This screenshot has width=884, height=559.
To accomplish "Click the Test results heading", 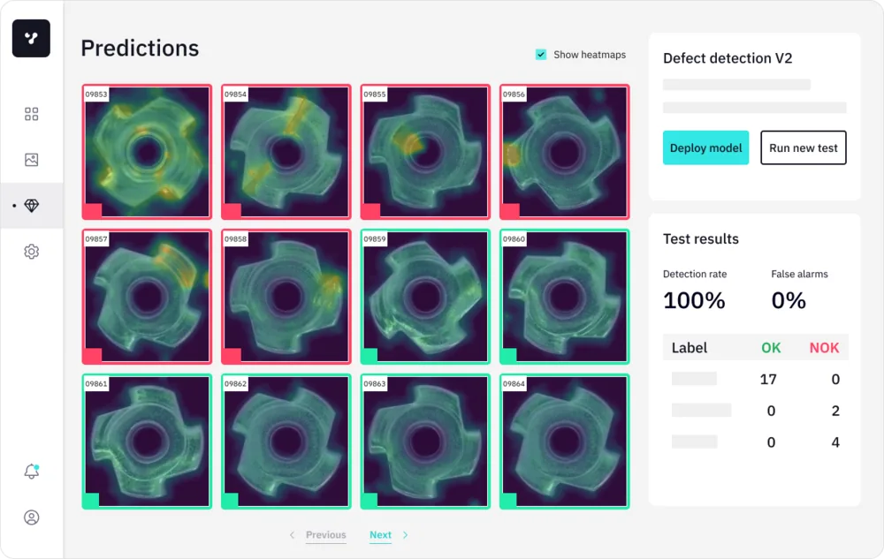I will (701, 238).
